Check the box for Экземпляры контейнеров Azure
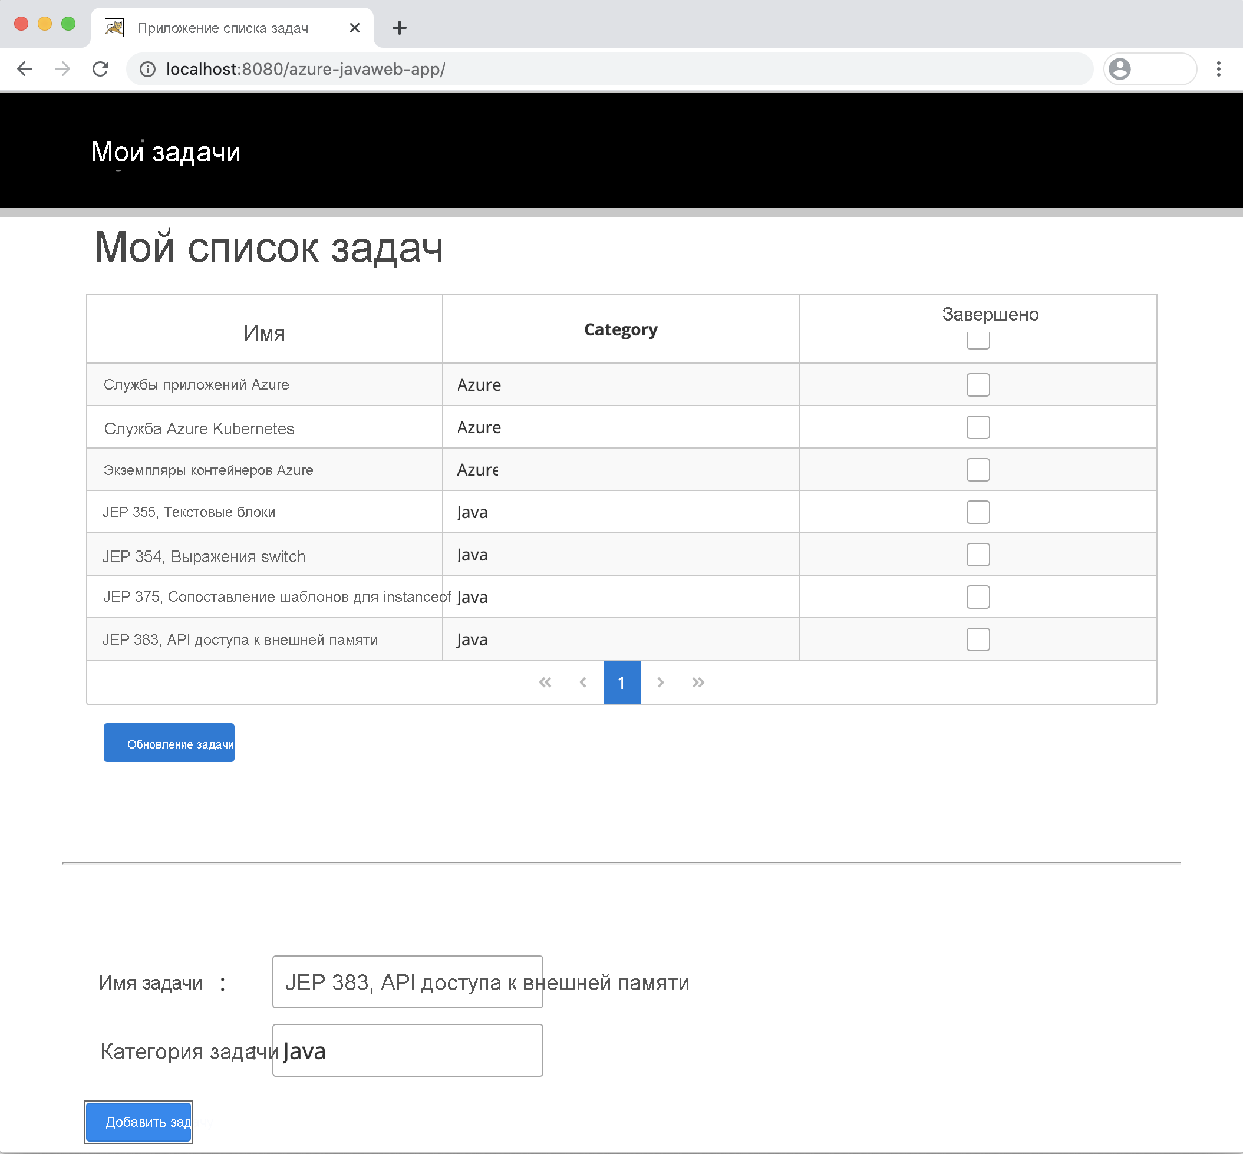 (978, 470)
